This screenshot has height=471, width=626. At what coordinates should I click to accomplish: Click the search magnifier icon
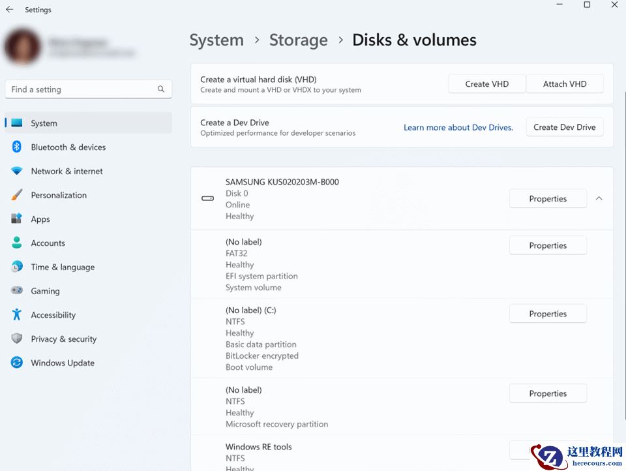(x=161, y=89)
